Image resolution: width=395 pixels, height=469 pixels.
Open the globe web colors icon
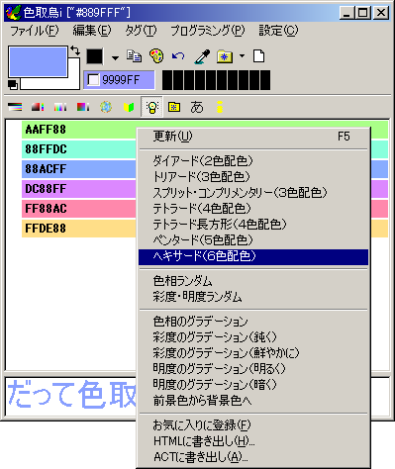pyautogui.click(x=106, y=107)
